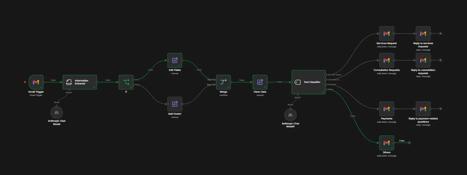Open Reply to payment-related questions node
467x175 pixels.
point(423,109)
